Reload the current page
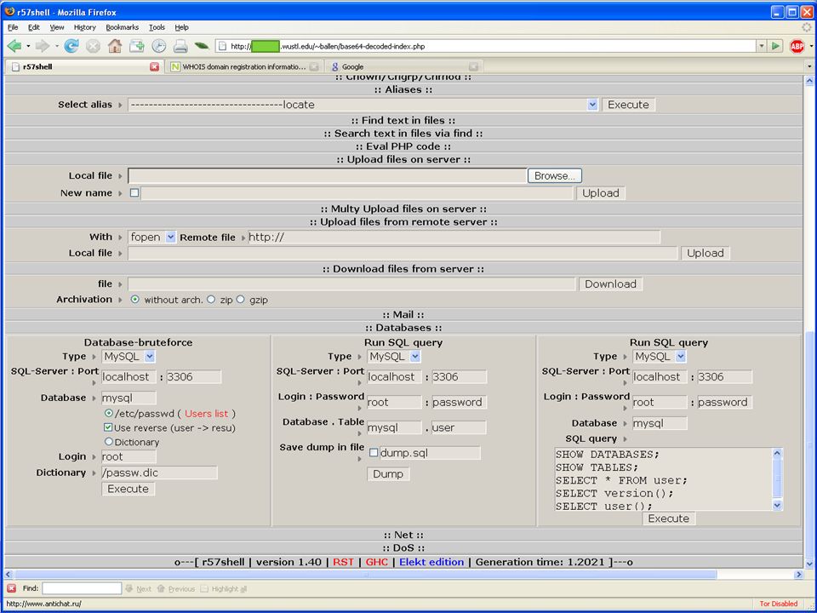This screenshot has width=817, height=613. point(71,46)
